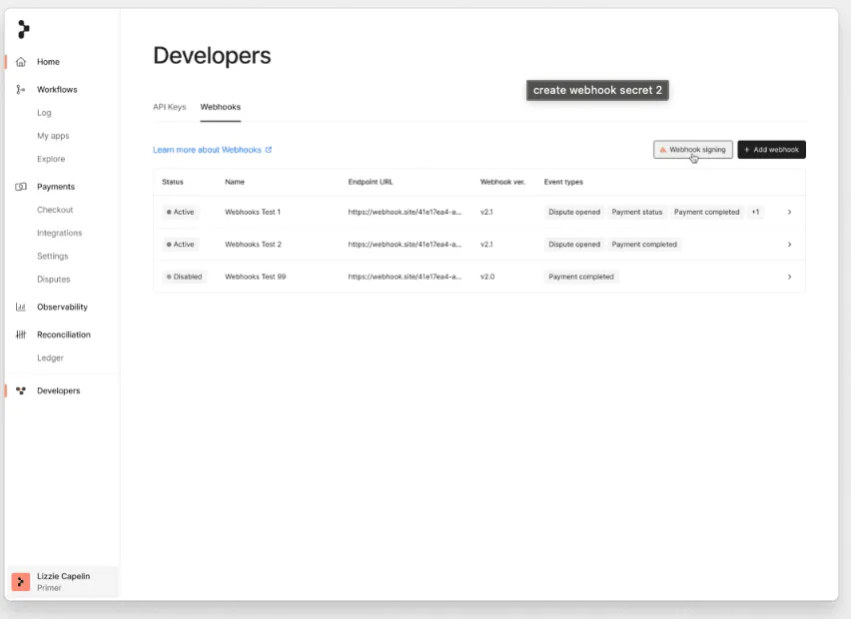Click the plus icon on Add webhook
The height and width of the screenshot is (619, 851).
747,150
